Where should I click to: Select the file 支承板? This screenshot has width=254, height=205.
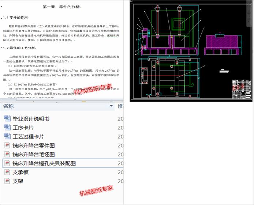pyautogui.click(x=20, y=172)
